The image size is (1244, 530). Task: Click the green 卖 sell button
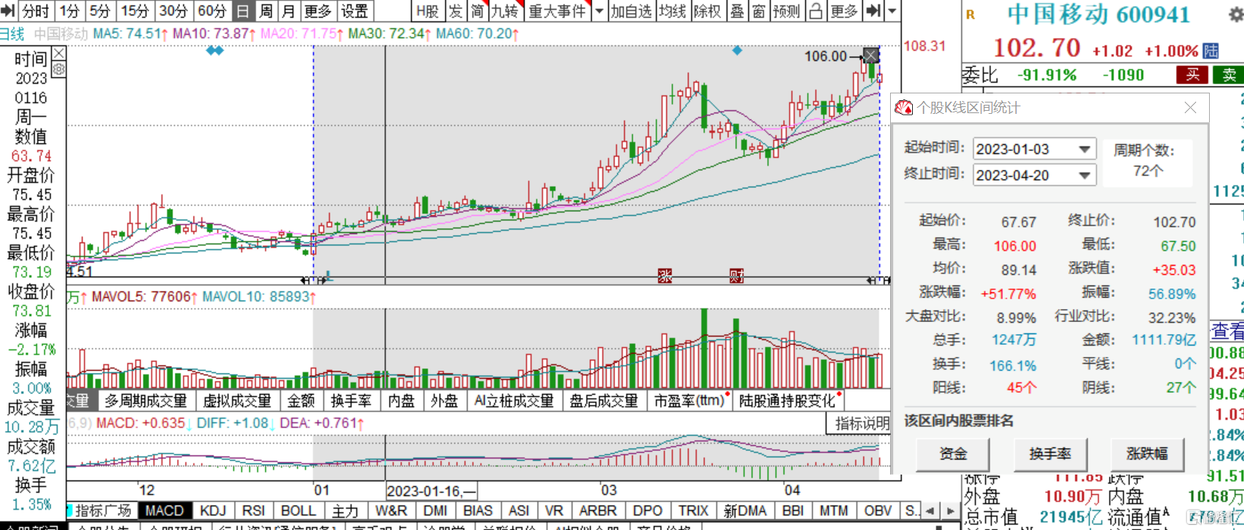click(x=1229, y=74)
